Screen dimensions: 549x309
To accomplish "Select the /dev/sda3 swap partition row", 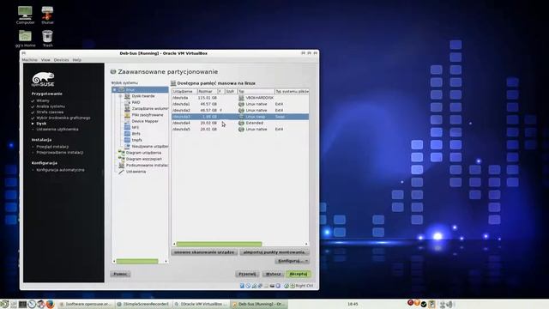I will [x=240, y=117].
